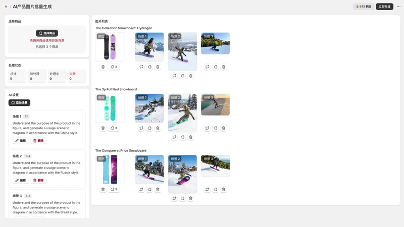Click the title 'The Collection Snowboard: Hydrogen'

(124, 28)
